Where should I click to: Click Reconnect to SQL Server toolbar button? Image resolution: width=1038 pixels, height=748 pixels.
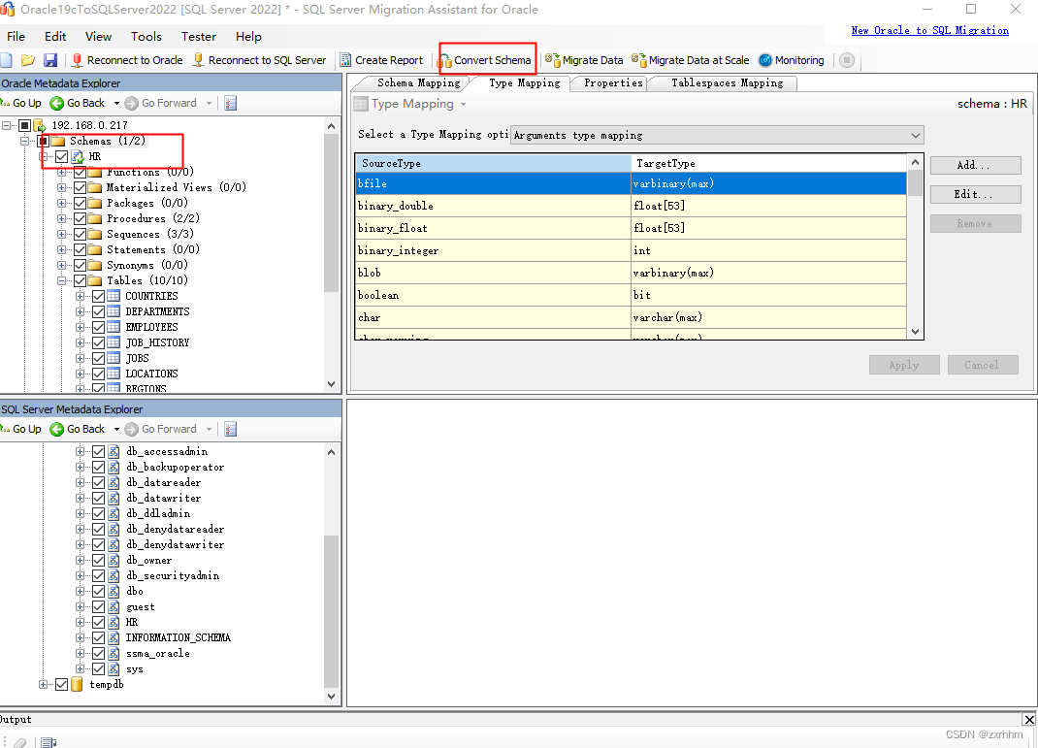[260, 60]
